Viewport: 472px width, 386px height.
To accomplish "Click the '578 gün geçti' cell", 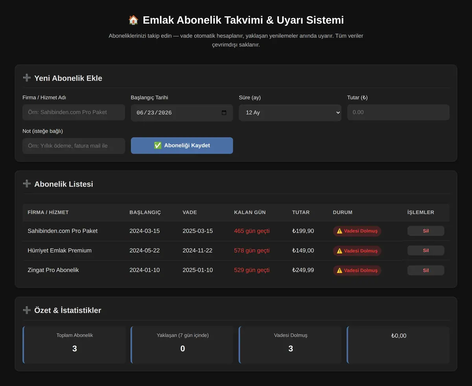I will click(x=252, y=251).
